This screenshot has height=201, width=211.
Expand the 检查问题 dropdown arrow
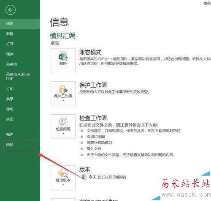pyautogui.click(x=63, y=133)
